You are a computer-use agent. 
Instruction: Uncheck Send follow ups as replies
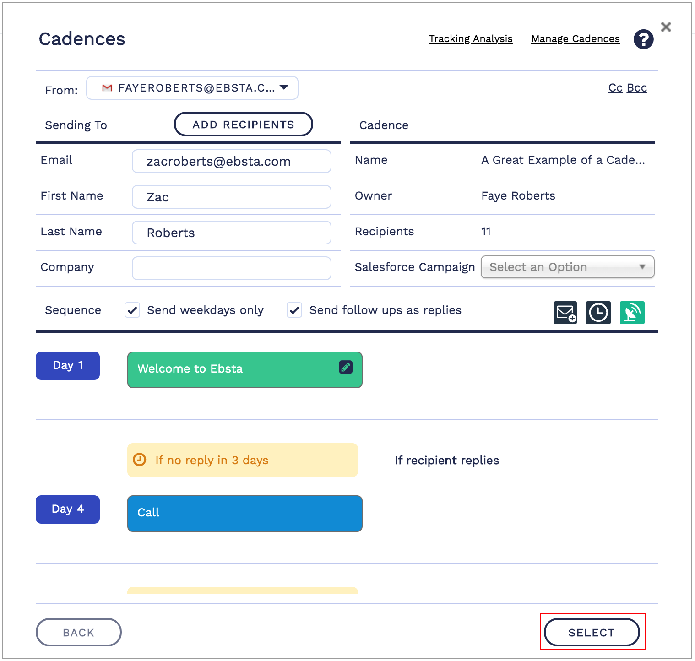(x=294, y=310)
